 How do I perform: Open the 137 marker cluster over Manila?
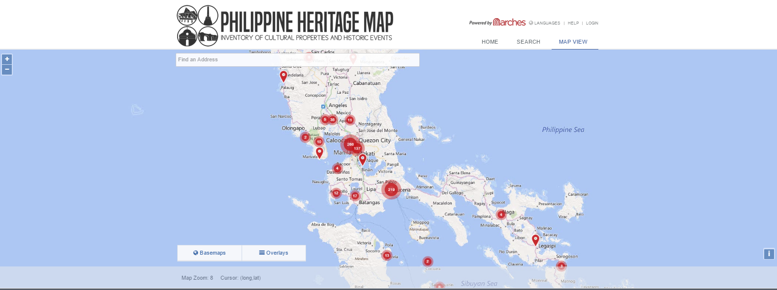(x=357, y=148)
